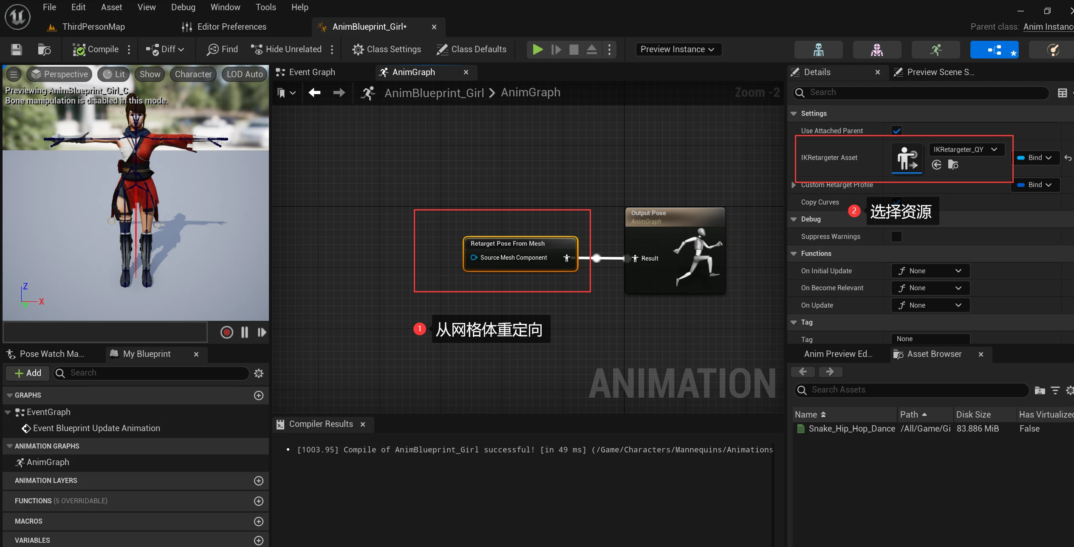This screenshot has height=547, width=1074.
Task: Open the On Initial Update function dropdown
Action: (930, 271)
